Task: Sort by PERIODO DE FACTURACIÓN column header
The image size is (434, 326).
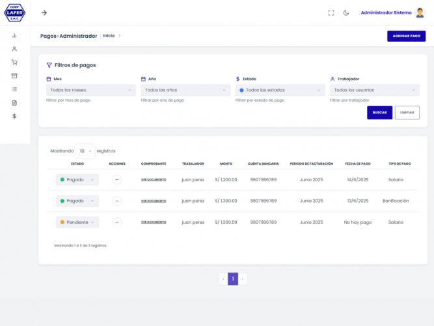Action: 312,164
